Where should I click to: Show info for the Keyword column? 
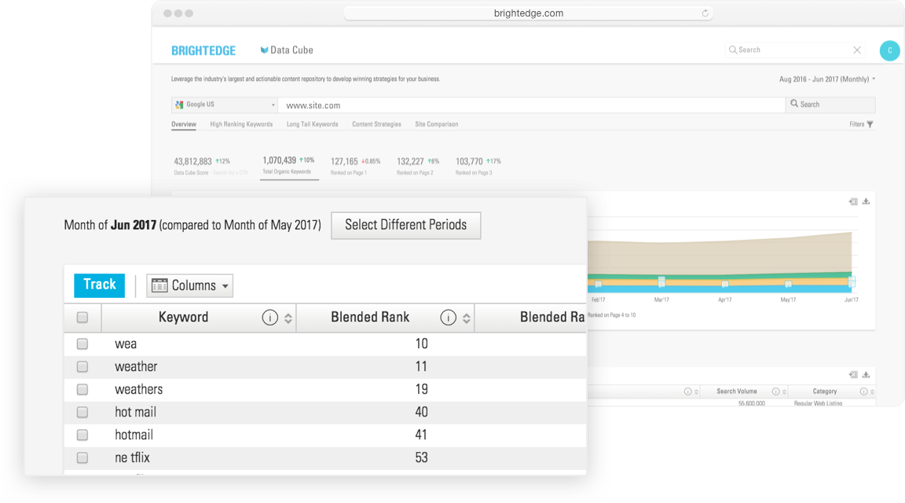pyautogui.click(x=269, y=318)
